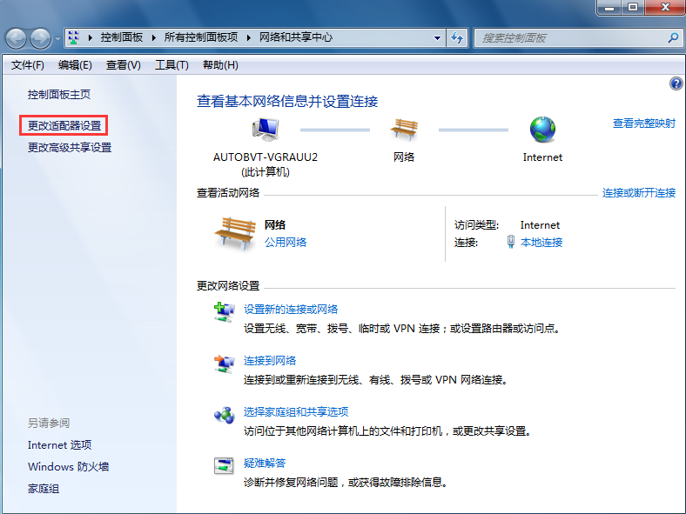Click the 搜索控制面板 search box
Image resolution: width=686 pixels, height=514 pixels.
click(x=570, y=38)
